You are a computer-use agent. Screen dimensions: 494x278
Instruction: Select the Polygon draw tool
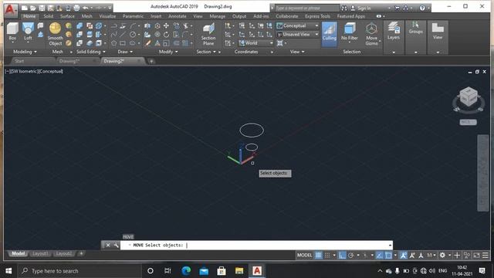113,43
